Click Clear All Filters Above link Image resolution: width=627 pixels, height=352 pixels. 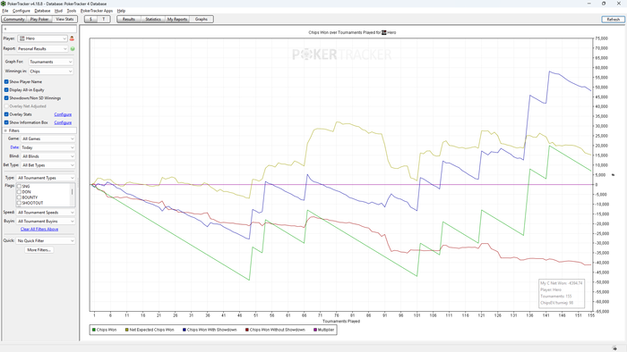39,230
